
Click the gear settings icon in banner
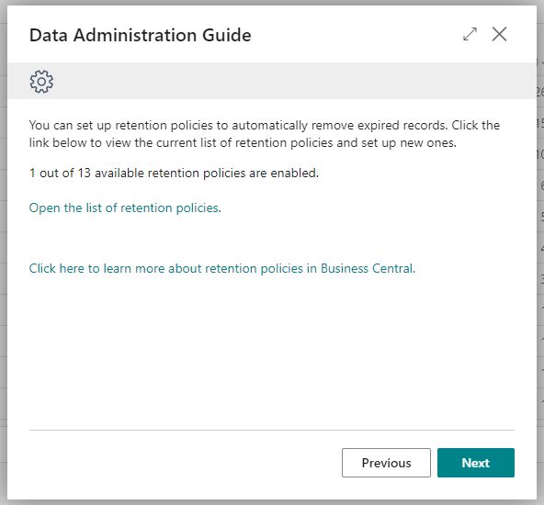pos(41,82)
